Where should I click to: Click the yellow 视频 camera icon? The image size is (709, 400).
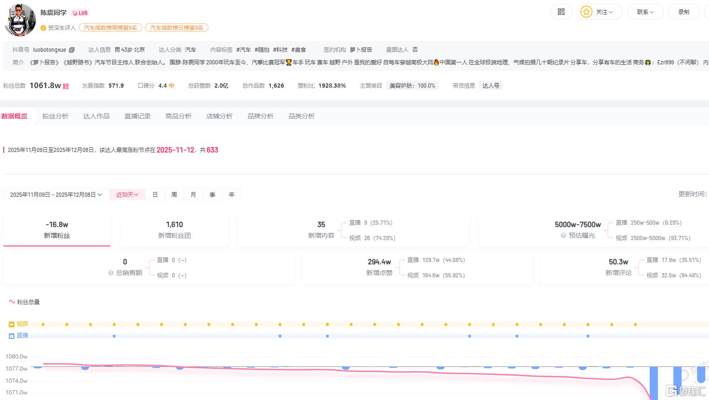coord(12,324)
